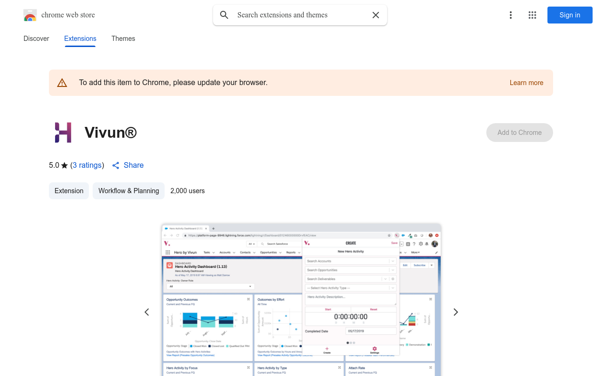602x376 pixels.
Task: Click the share icon next to Share
Action: 116,165
